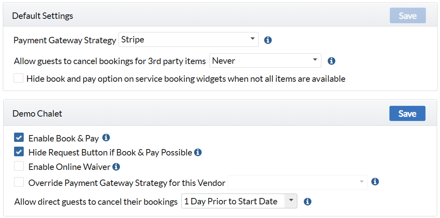
Task: Expand the Never cancellation dropdown
Action: click(x=265, y=61)
